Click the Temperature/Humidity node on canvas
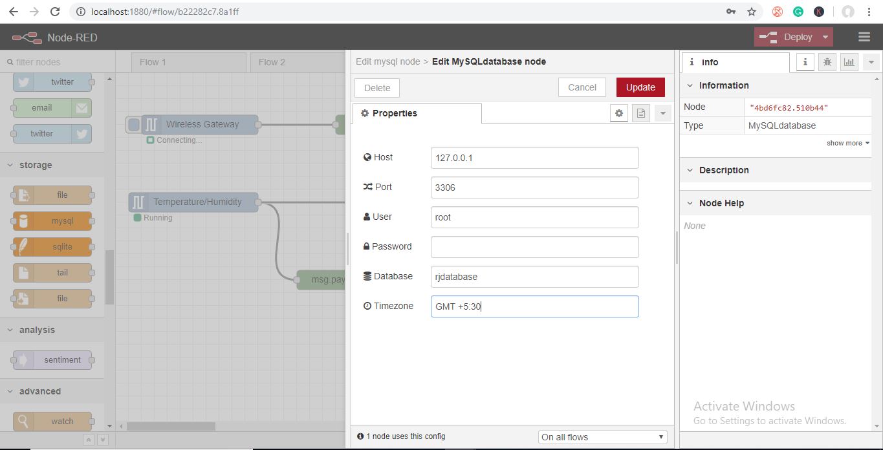Viewport: 883px width, 450px height. [193, 202]
